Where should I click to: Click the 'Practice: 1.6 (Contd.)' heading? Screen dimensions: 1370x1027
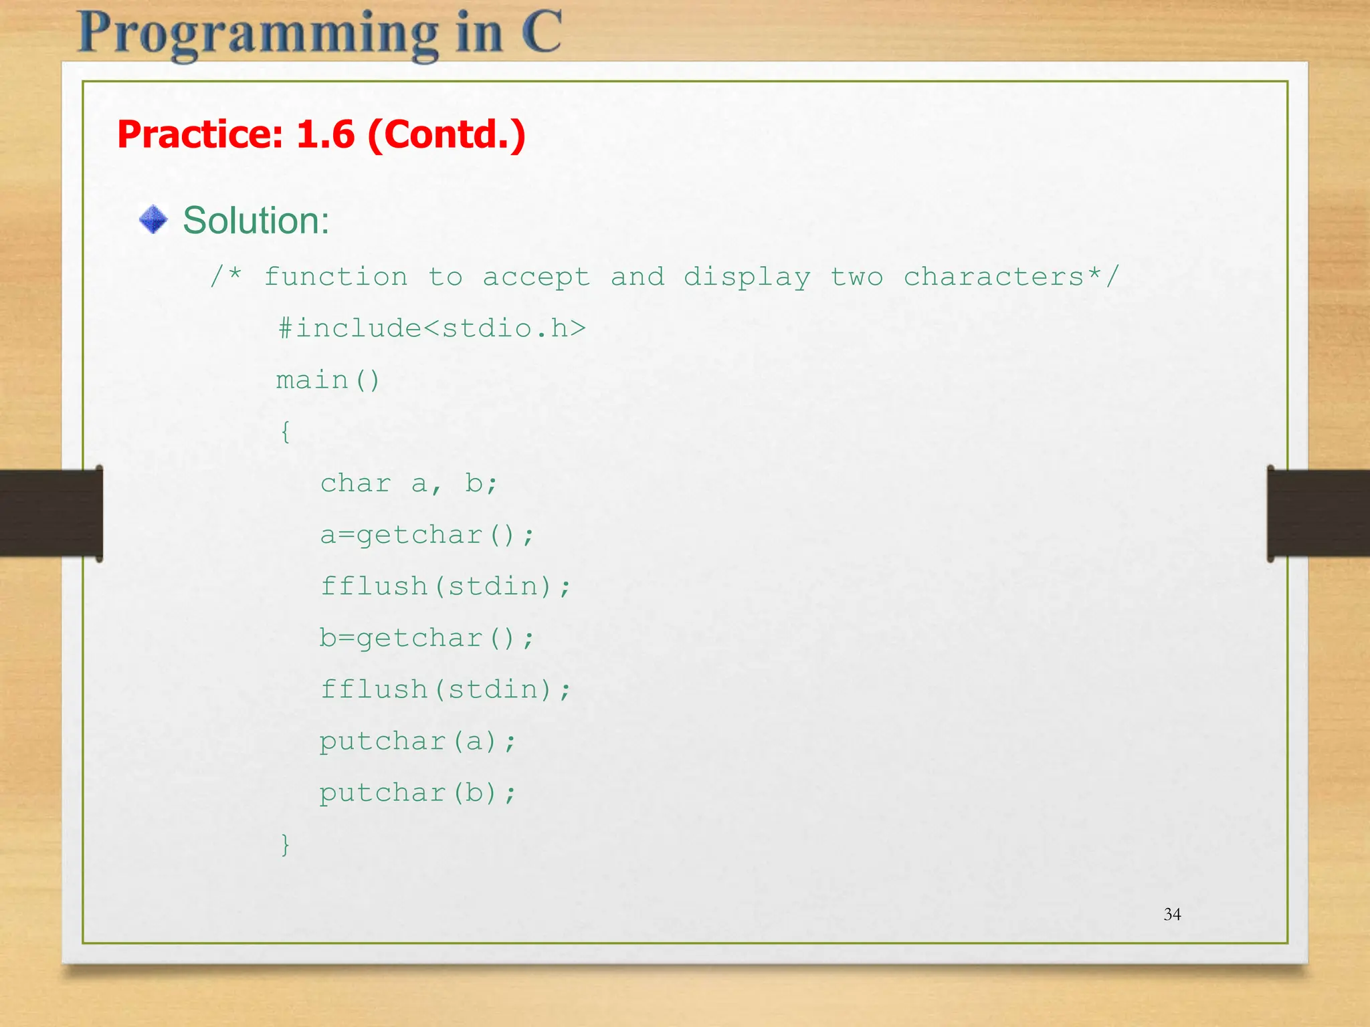321,134
